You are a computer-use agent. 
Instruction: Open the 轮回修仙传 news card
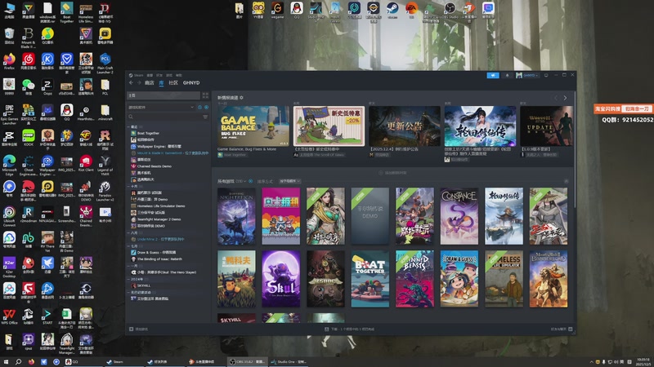[x=480, y=126]
